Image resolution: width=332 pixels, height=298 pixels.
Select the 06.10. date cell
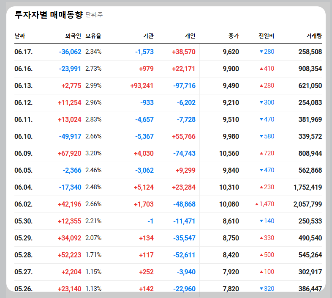24,136
